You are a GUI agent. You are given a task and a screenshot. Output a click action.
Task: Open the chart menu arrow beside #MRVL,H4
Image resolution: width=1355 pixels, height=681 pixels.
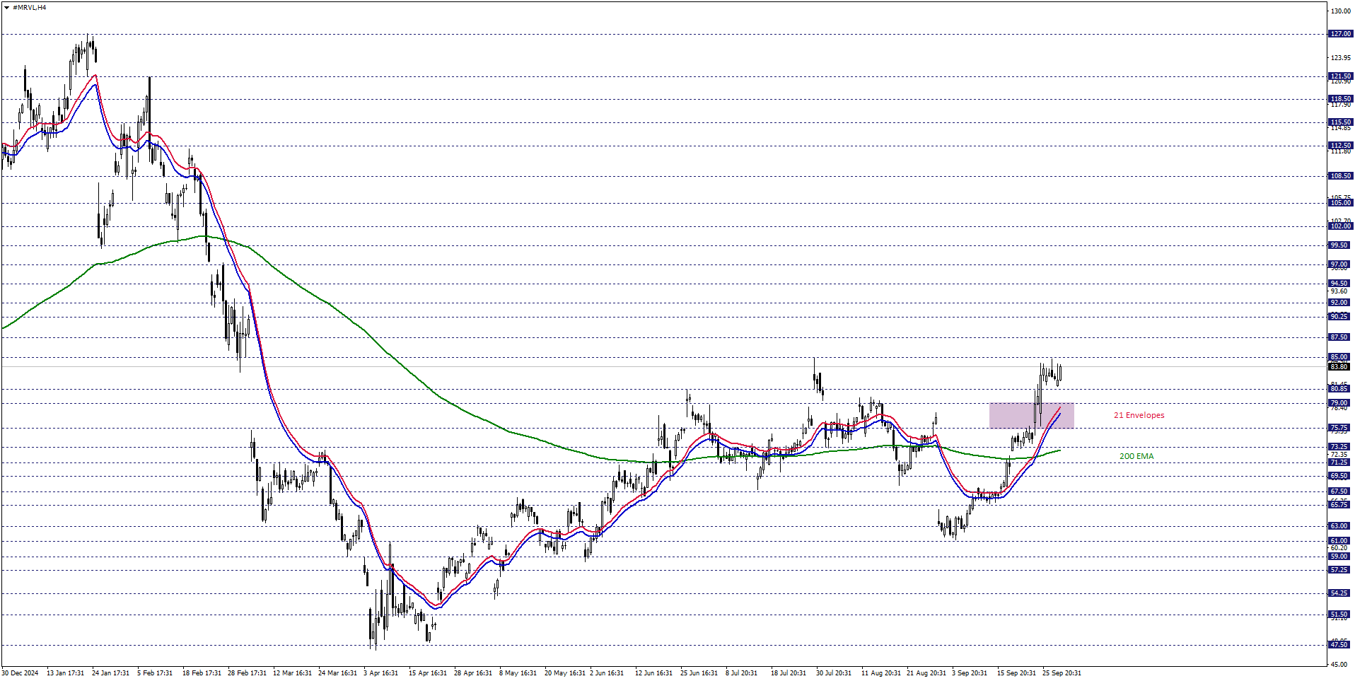click(x=6, y=7)
